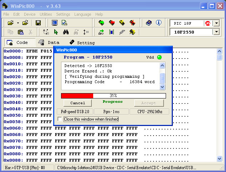Click the EFBE hex word
This screenshot has height=172, width=226.
point(32,51)
